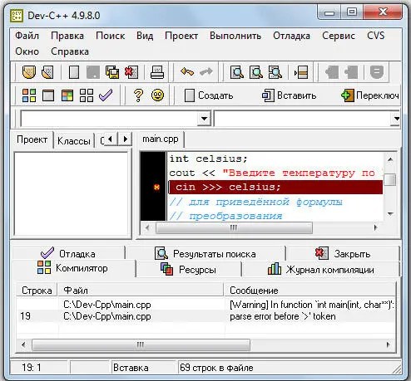Expand the left class combo box dropdown
The width and height of the screenshot is (411, 381).
pos(204,119)
